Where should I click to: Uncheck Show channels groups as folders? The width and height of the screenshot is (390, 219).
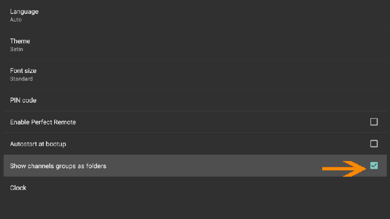pyautogui.click(x=374, y=165)
